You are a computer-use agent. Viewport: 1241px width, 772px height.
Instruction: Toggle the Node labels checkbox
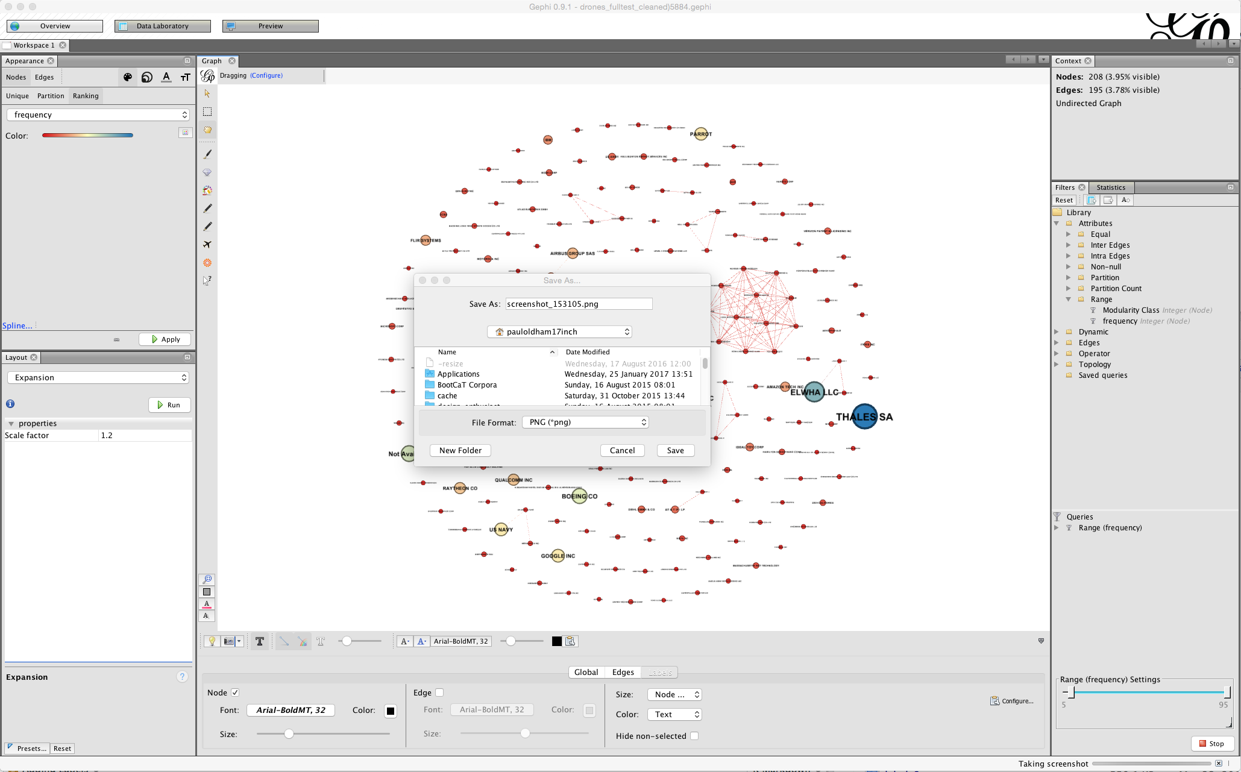(x=235, y=692)
